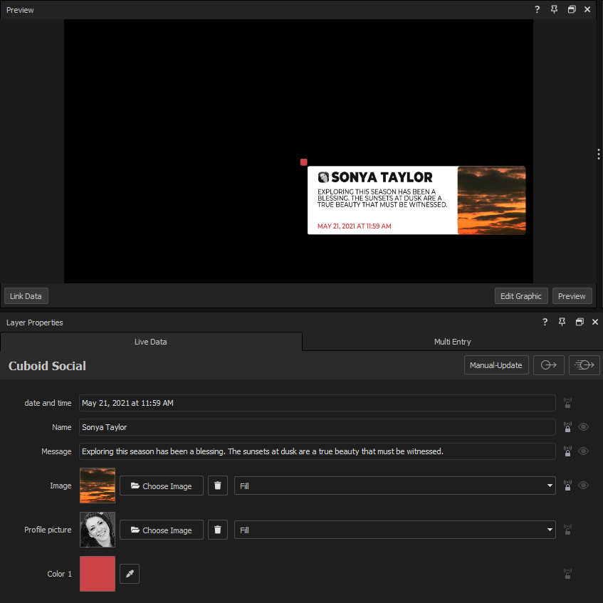Pin the Preview panel
This screenshot has height=603, width=603.
(x=554, y=10)
